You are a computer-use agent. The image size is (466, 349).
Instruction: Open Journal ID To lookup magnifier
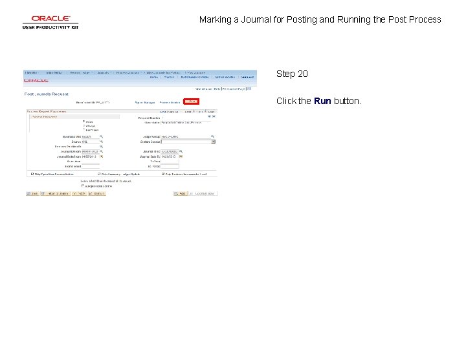pos(181,151)
